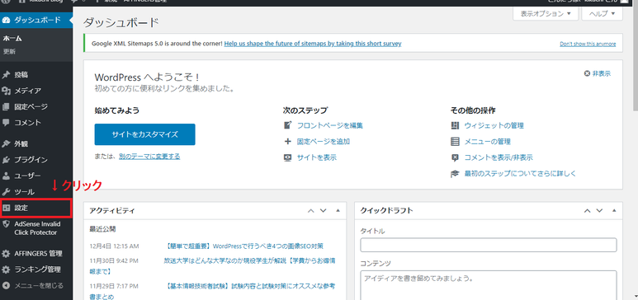
Task: Collapse the アクティビティ panel toggle triangle
Action: [x=338, y=210]
